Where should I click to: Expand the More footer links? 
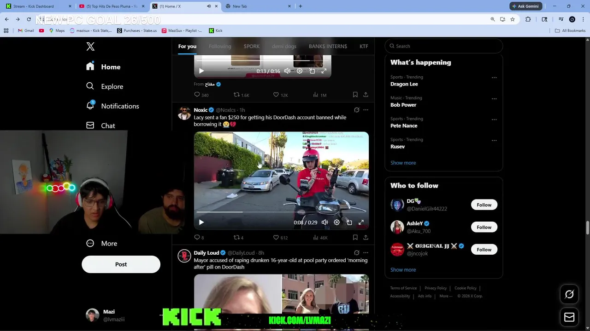(446, 296)
